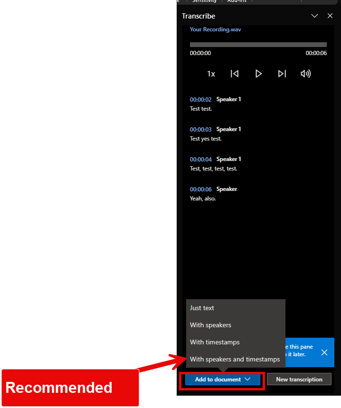Choose Just text option
This screenshot has height=408, width=341.
coord(202,308)
